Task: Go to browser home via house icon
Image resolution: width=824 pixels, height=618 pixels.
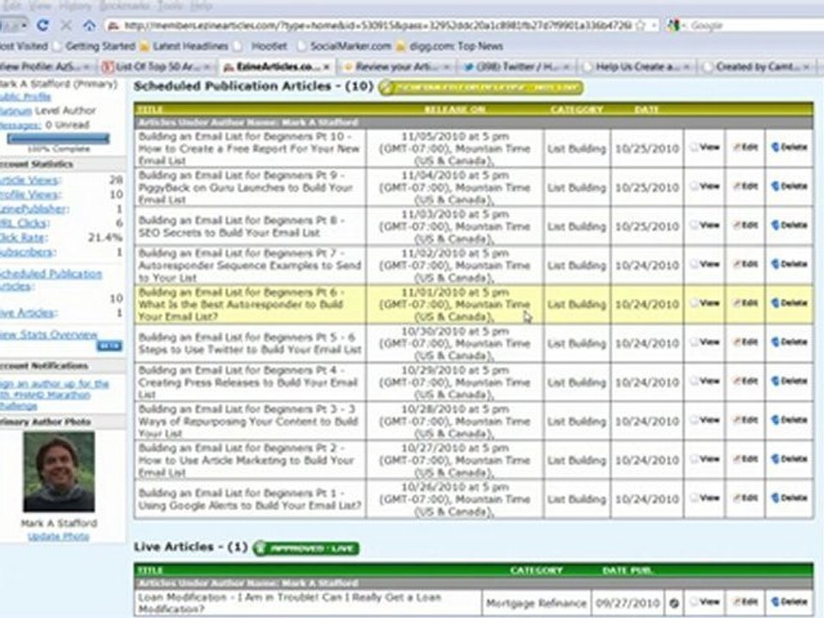Action: [89, 25]
